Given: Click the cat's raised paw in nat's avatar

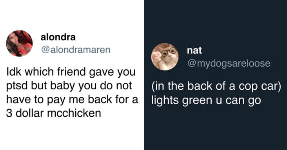Looking at the screenshot, I should pyautogui.click(x=156, y=56).
